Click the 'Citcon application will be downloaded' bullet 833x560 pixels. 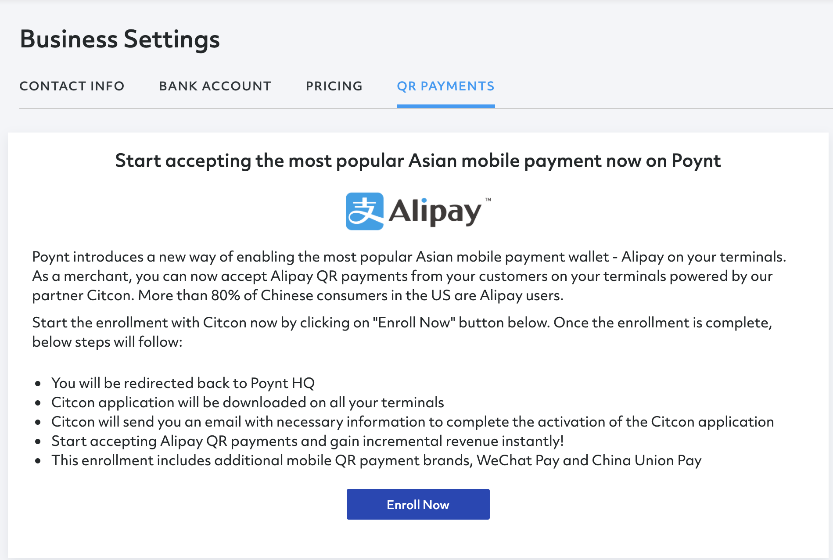(248, 402)
